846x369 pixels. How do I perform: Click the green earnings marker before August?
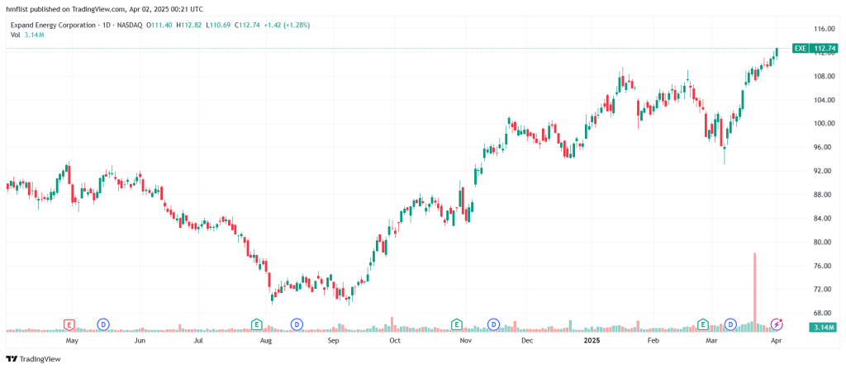(x=257, y=324)
